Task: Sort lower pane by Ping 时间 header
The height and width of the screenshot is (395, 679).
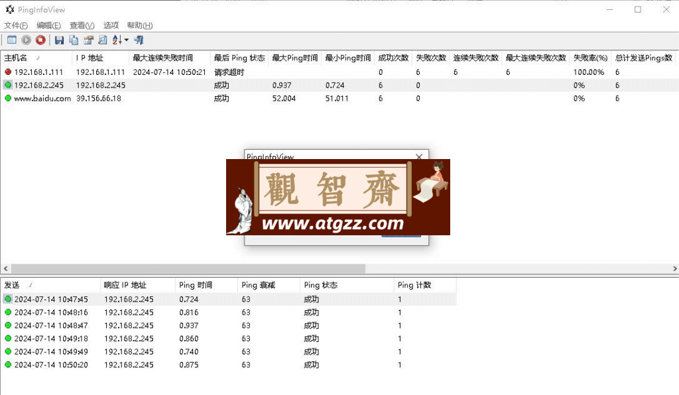Action: [x=207, y=285]
